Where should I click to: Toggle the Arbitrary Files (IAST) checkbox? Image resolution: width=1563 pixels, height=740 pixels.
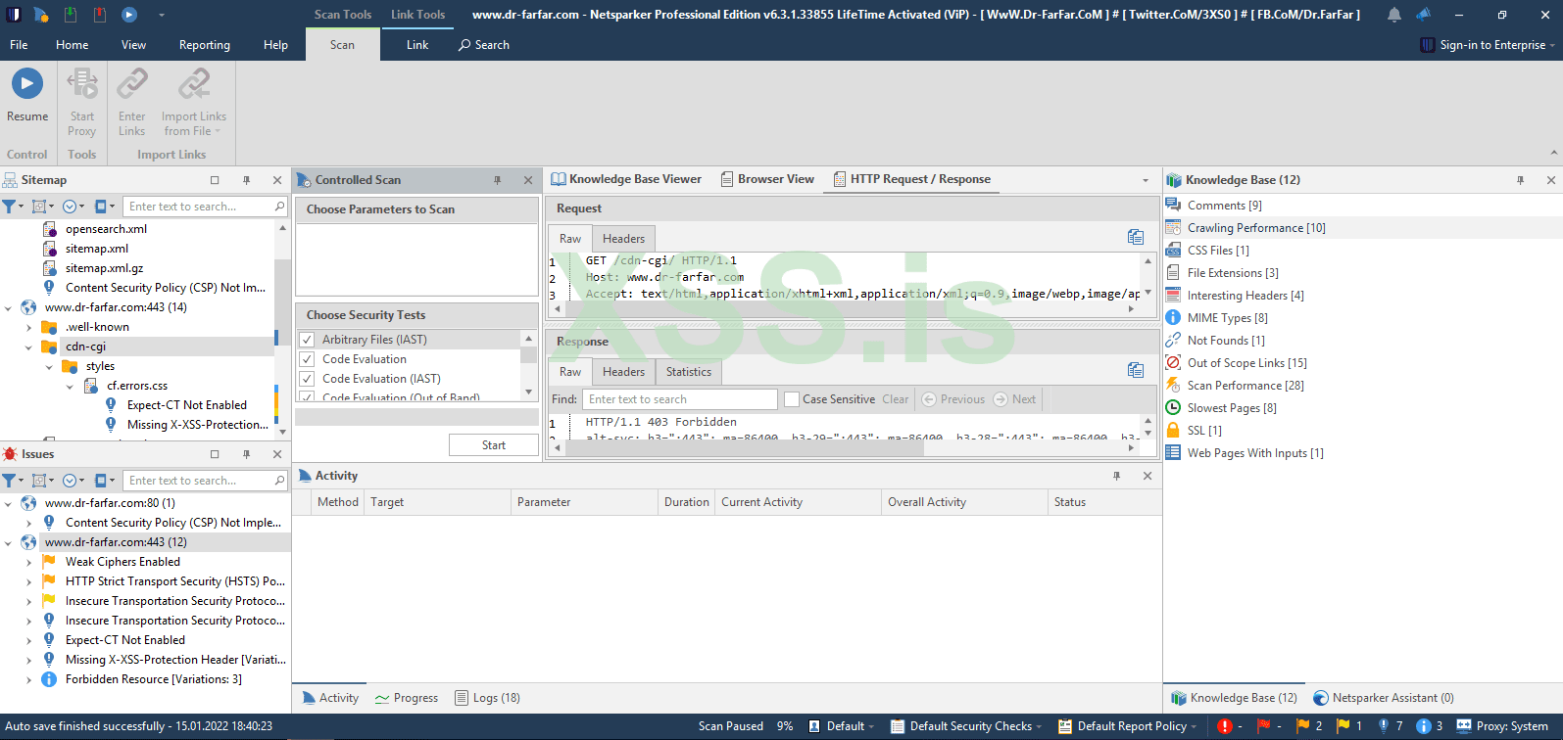(307, 340)
